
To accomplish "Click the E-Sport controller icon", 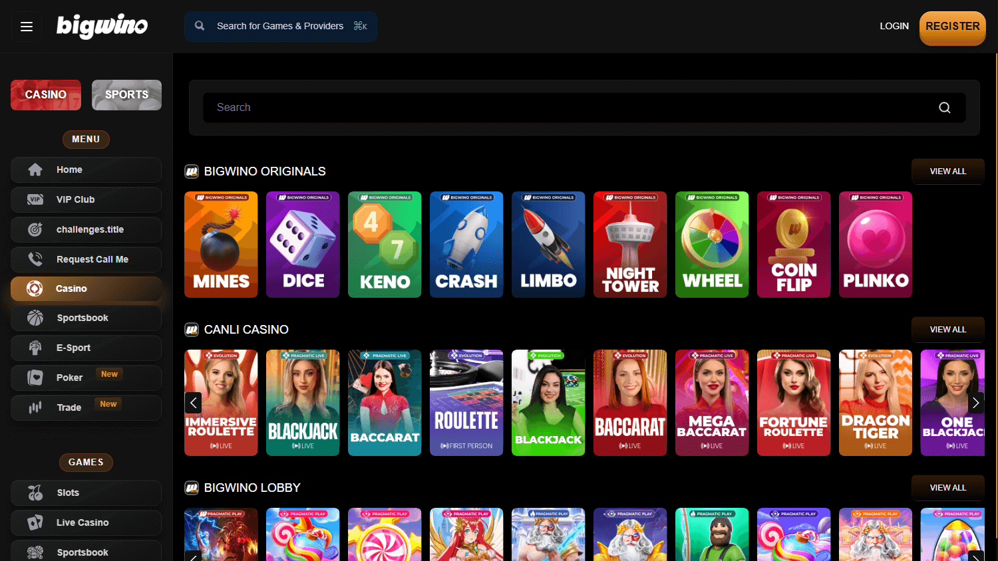I will point(36,348).
